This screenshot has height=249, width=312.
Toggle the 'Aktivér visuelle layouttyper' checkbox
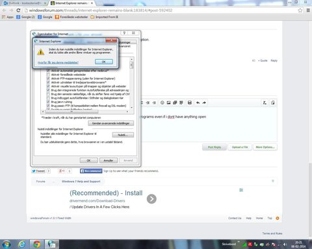point(48,86)
